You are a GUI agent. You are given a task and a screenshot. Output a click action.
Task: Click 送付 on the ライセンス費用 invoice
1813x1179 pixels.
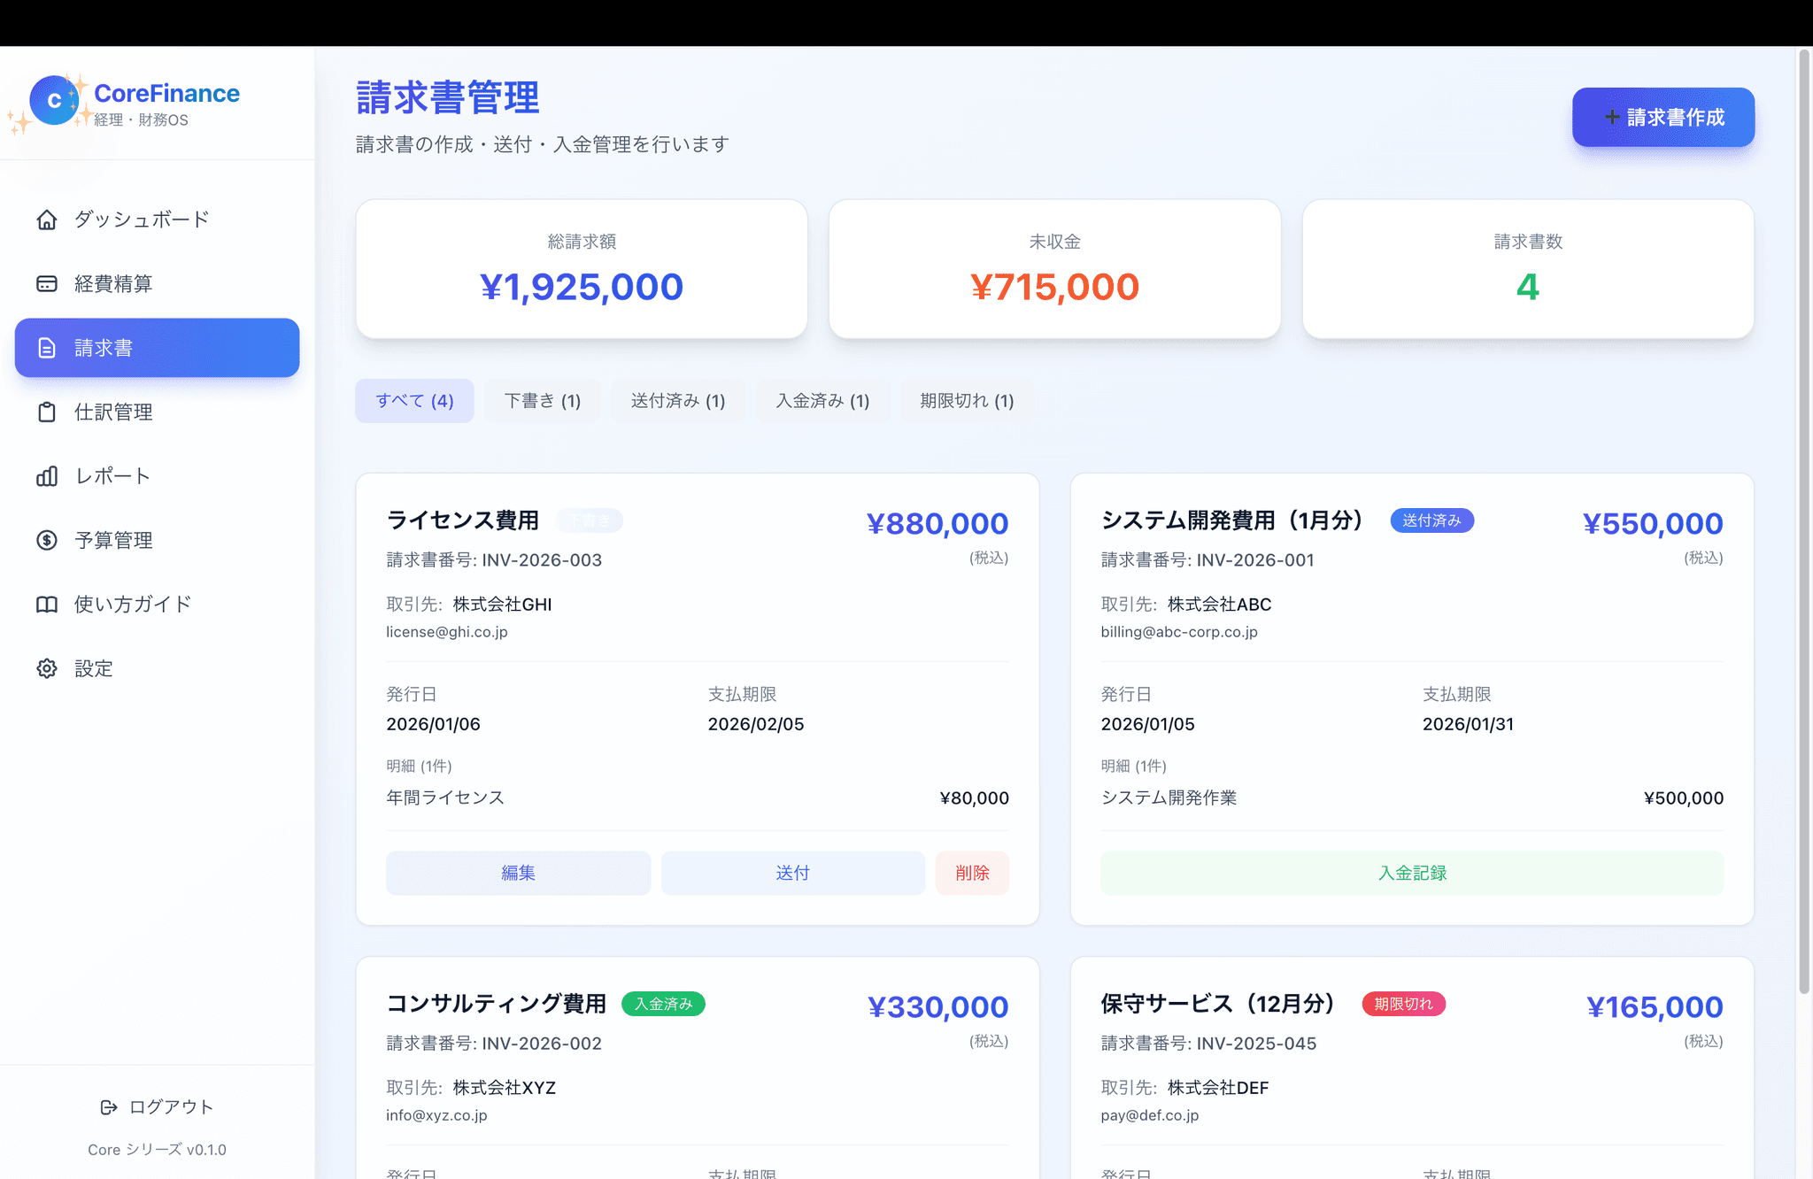coord(792,874)
